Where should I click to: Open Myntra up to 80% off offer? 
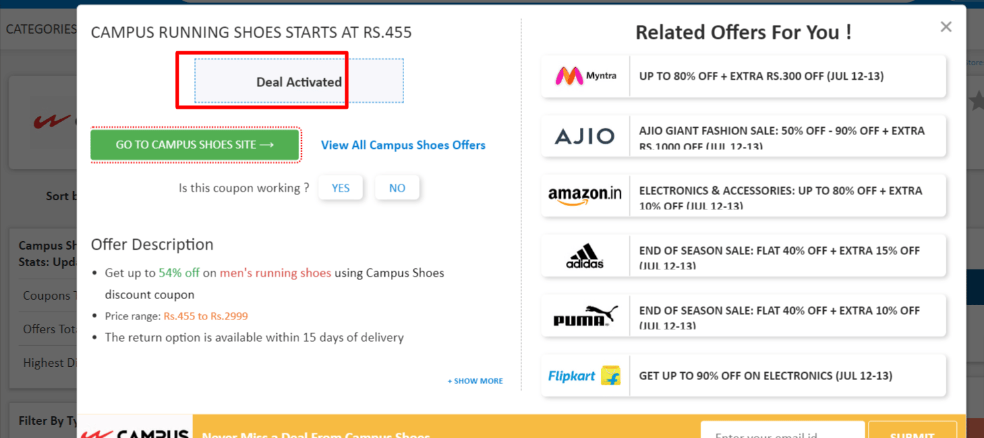761,76
